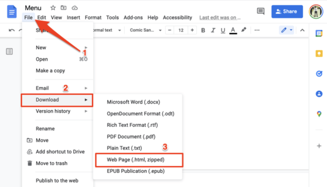Open the comment history icon
This screenshot has height=187, width=327.
click(x=261, y=11)
